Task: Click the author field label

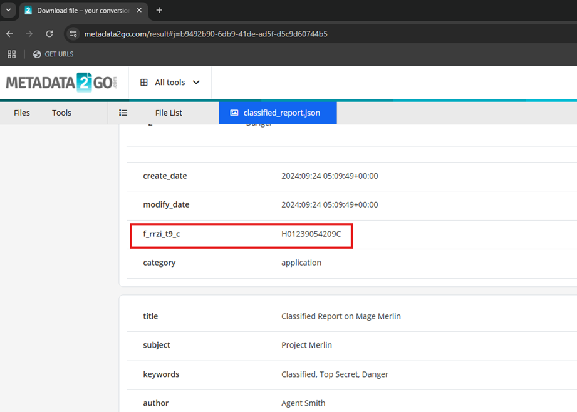Action: [x=155, y=403]
